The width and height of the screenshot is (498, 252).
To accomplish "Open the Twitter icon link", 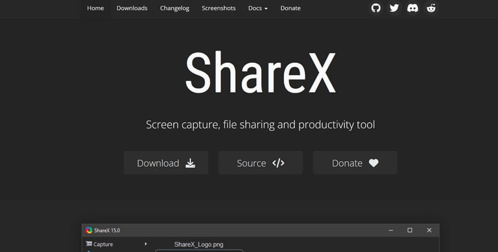I will [x=394, y=8].
